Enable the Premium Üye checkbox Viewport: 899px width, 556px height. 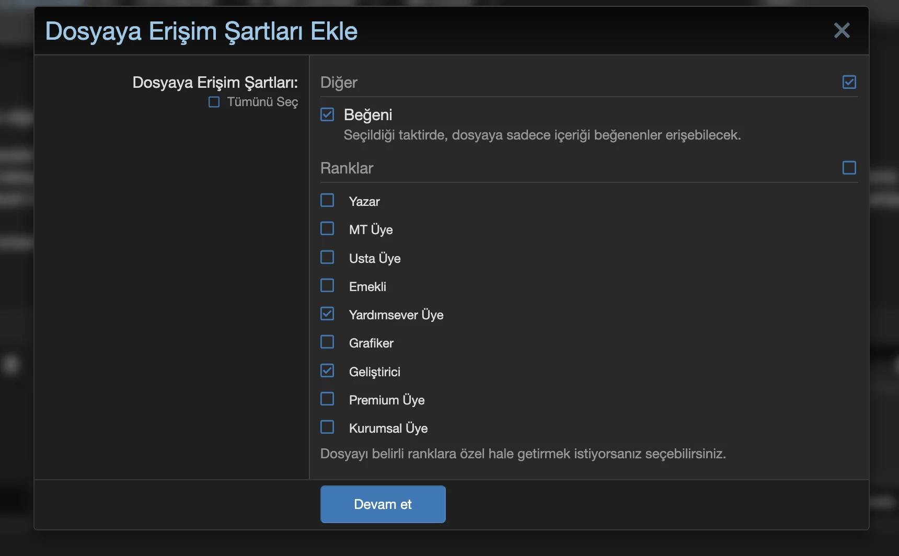pos(327,399)
